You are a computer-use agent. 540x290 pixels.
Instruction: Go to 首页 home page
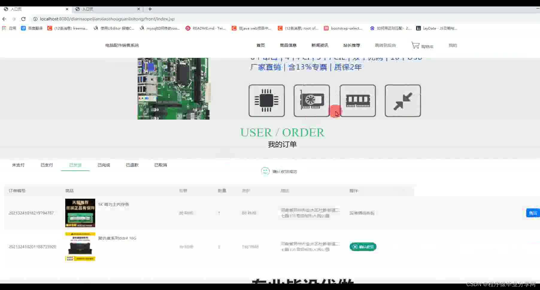260,45
